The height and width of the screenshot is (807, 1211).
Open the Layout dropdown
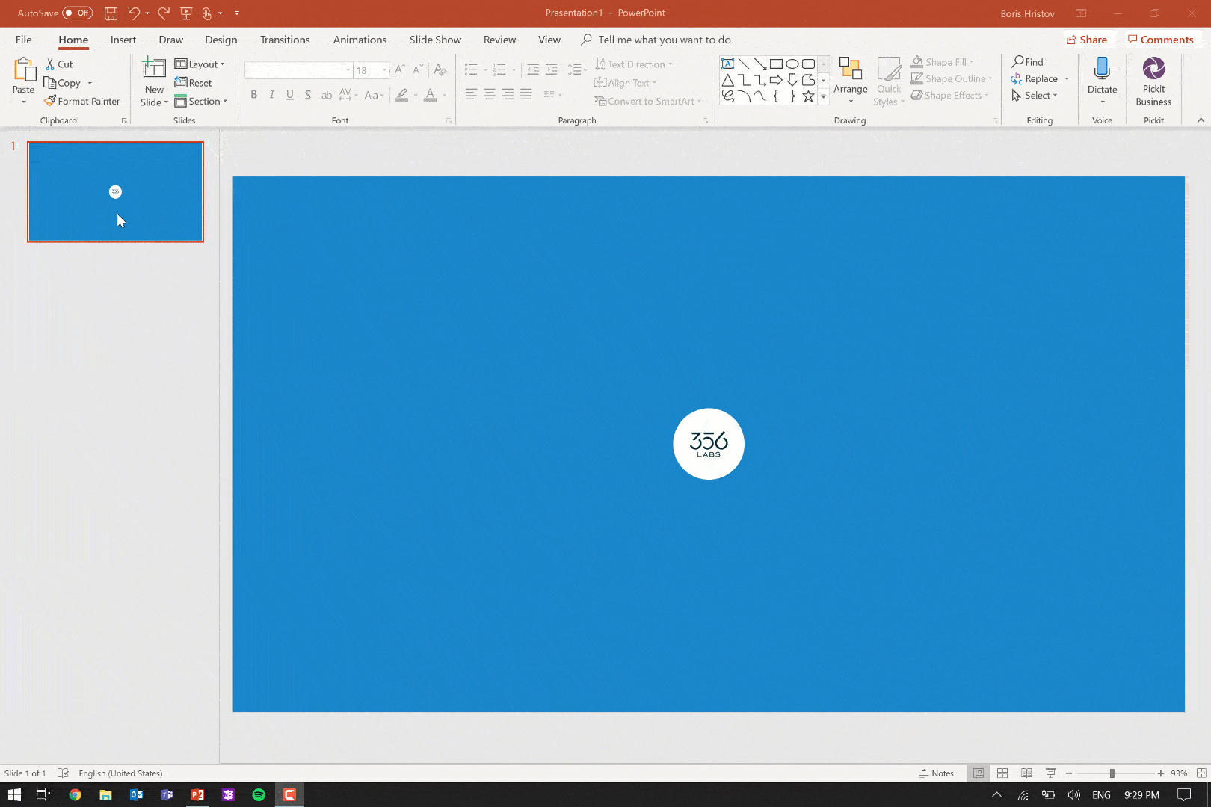(200, 64)
